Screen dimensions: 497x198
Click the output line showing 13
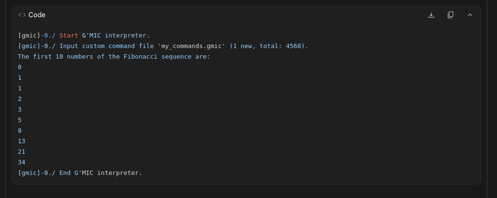[x=22, y=141]
